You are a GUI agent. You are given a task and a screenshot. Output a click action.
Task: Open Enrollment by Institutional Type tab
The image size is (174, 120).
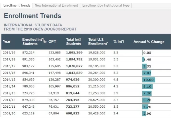[x=106, y=5]
